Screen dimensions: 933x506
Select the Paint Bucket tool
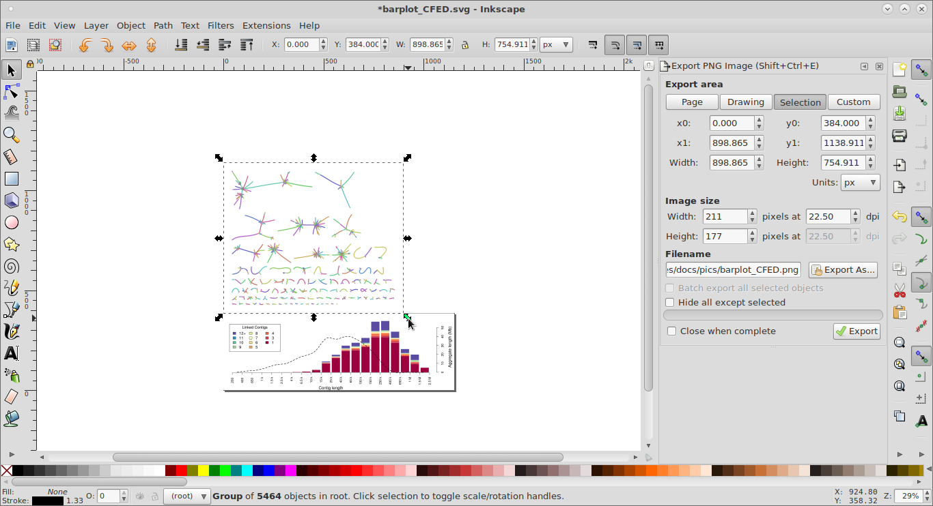(x=12, y=419)
